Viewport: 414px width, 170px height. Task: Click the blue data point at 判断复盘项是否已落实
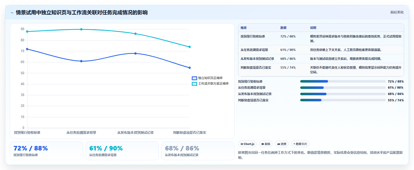190,68
